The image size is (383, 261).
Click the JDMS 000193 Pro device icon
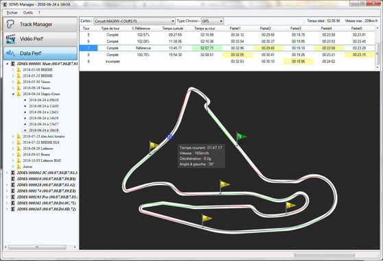pyautogui.click(x=13, y=197)
